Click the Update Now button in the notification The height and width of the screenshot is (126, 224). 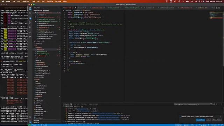coord(200,120)
